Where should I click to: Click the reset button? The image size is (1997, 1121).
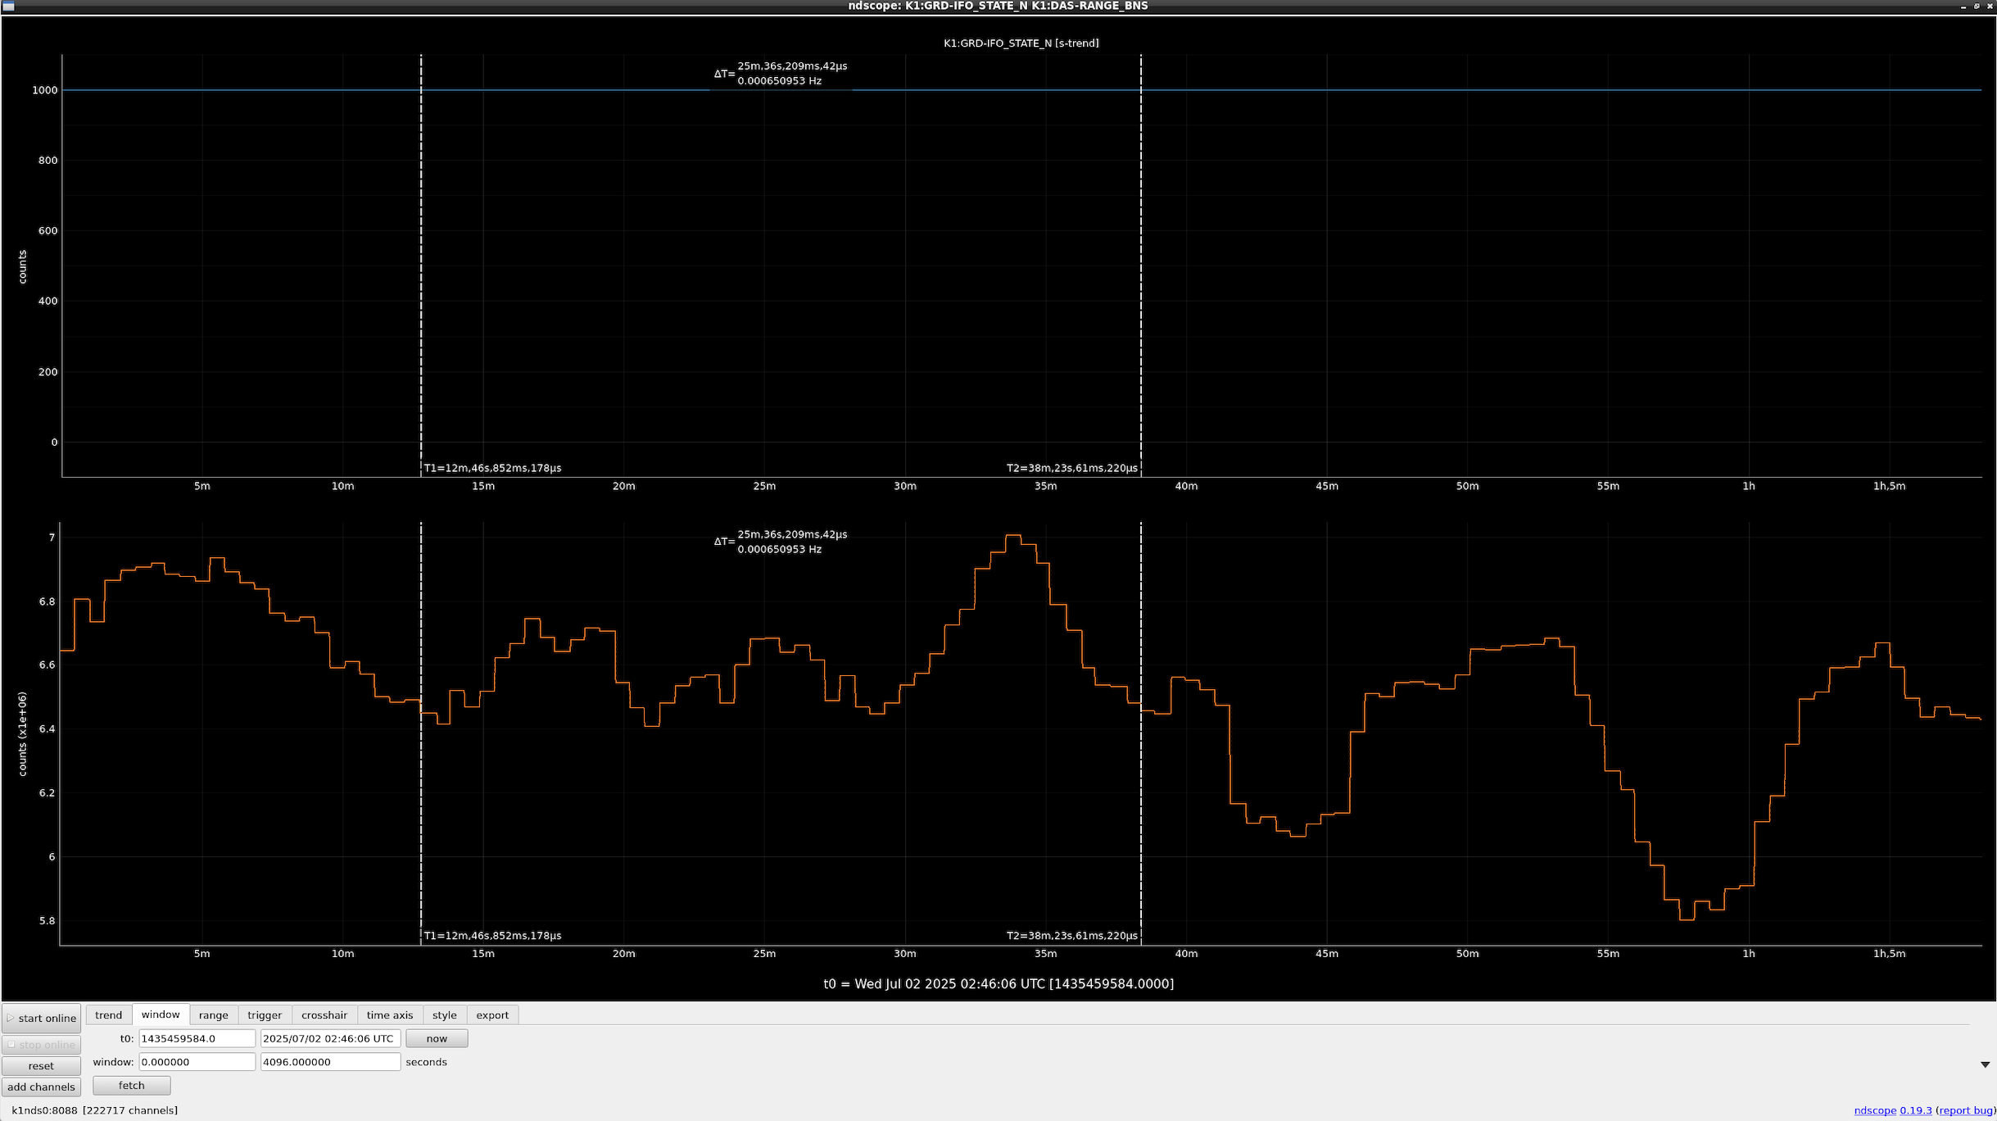click(41, 1066)
